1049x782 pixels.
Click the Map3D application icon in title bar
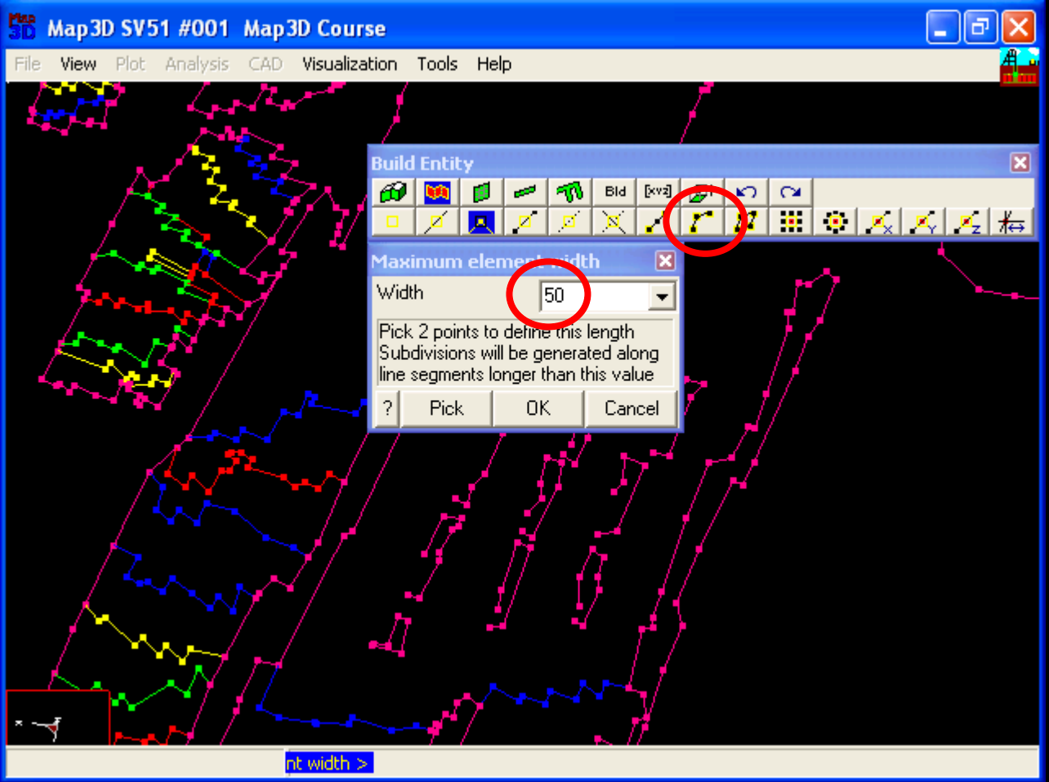pos(22,27)
